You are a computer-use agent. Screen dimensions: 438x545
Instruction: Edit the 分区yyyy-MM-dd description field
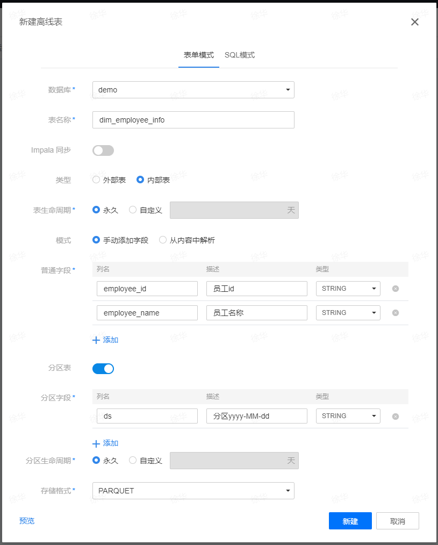coord(256,416)
